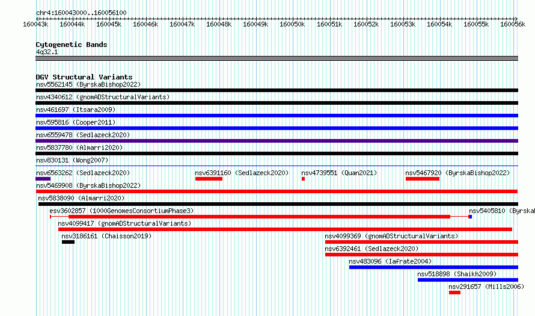This screenshot has width=535, height=316.
Task: Click the short purple nsv6563262 bar
Action: tap(43, 179)
